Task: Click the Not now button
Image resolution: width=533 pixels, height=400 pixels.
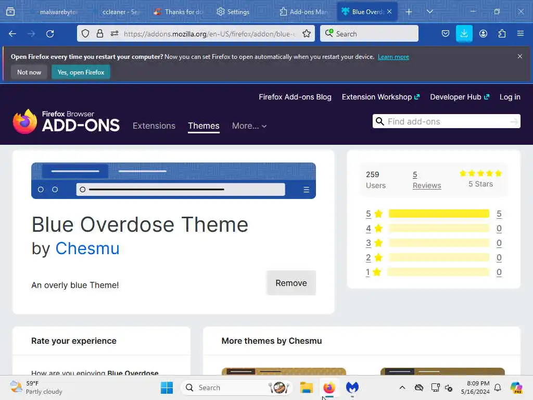Action: [x=29, y=72]
